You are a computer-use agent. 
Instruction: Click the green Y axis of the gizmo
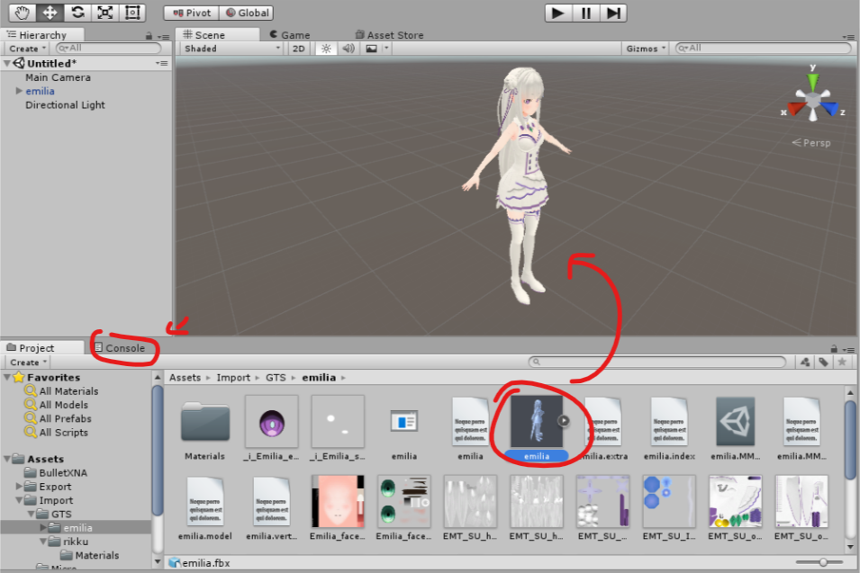(x=813, y=81)
